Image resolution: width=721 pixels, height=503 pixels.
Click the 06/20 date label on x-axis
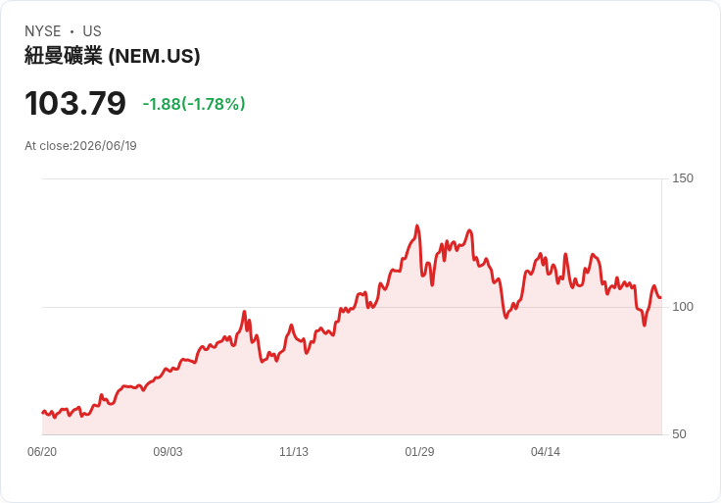42,452
